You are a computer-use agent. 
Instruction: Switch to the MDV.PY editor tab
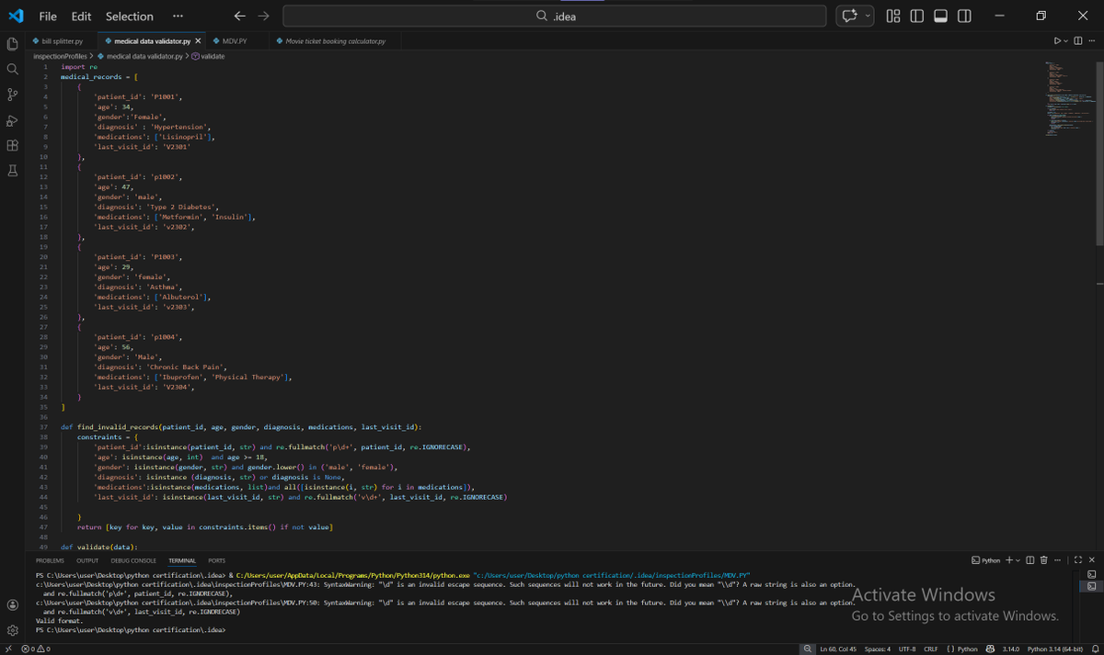(230, 41)
